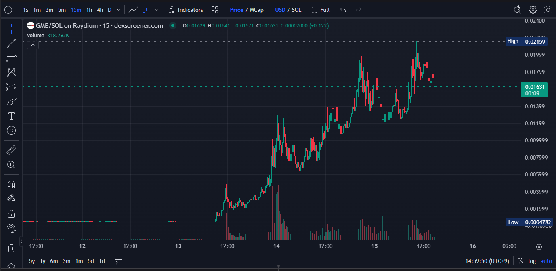
Task: Click the 14:59:50 (UTC+9) timezone selector
Action: pyautogui.click(x=488, y=261)
